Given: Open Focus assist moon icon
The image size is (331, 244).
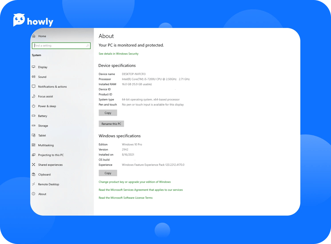Looking at the screenshot, I should pyautogui.click(x=34, y=96).
